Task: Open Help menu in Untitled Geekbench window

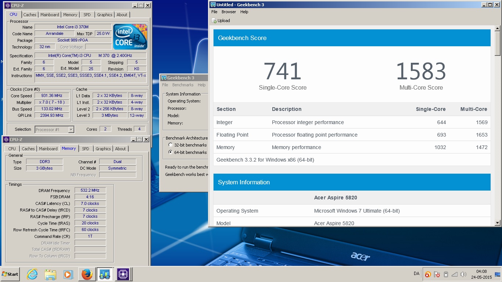Action: click(x=244, y=12)
